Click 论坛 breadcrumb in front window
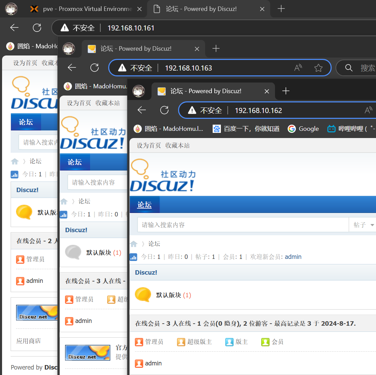The image size is (376, 375). pos(154,244)
